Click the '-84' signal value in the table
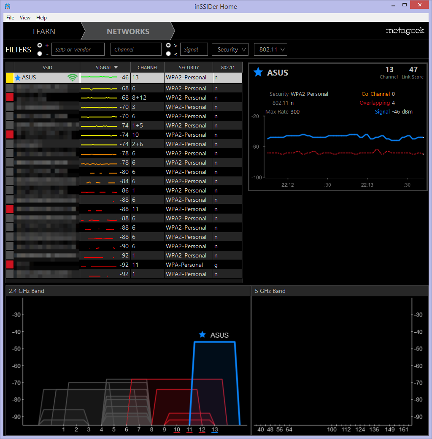 point(124,181)
